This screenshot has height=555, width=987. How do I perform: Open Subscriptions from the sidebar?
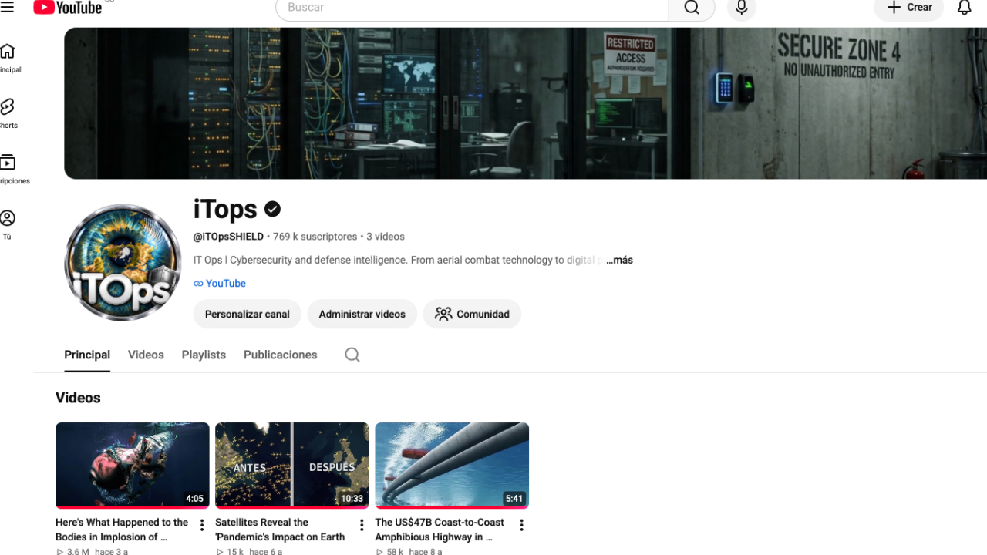(9, 170)
